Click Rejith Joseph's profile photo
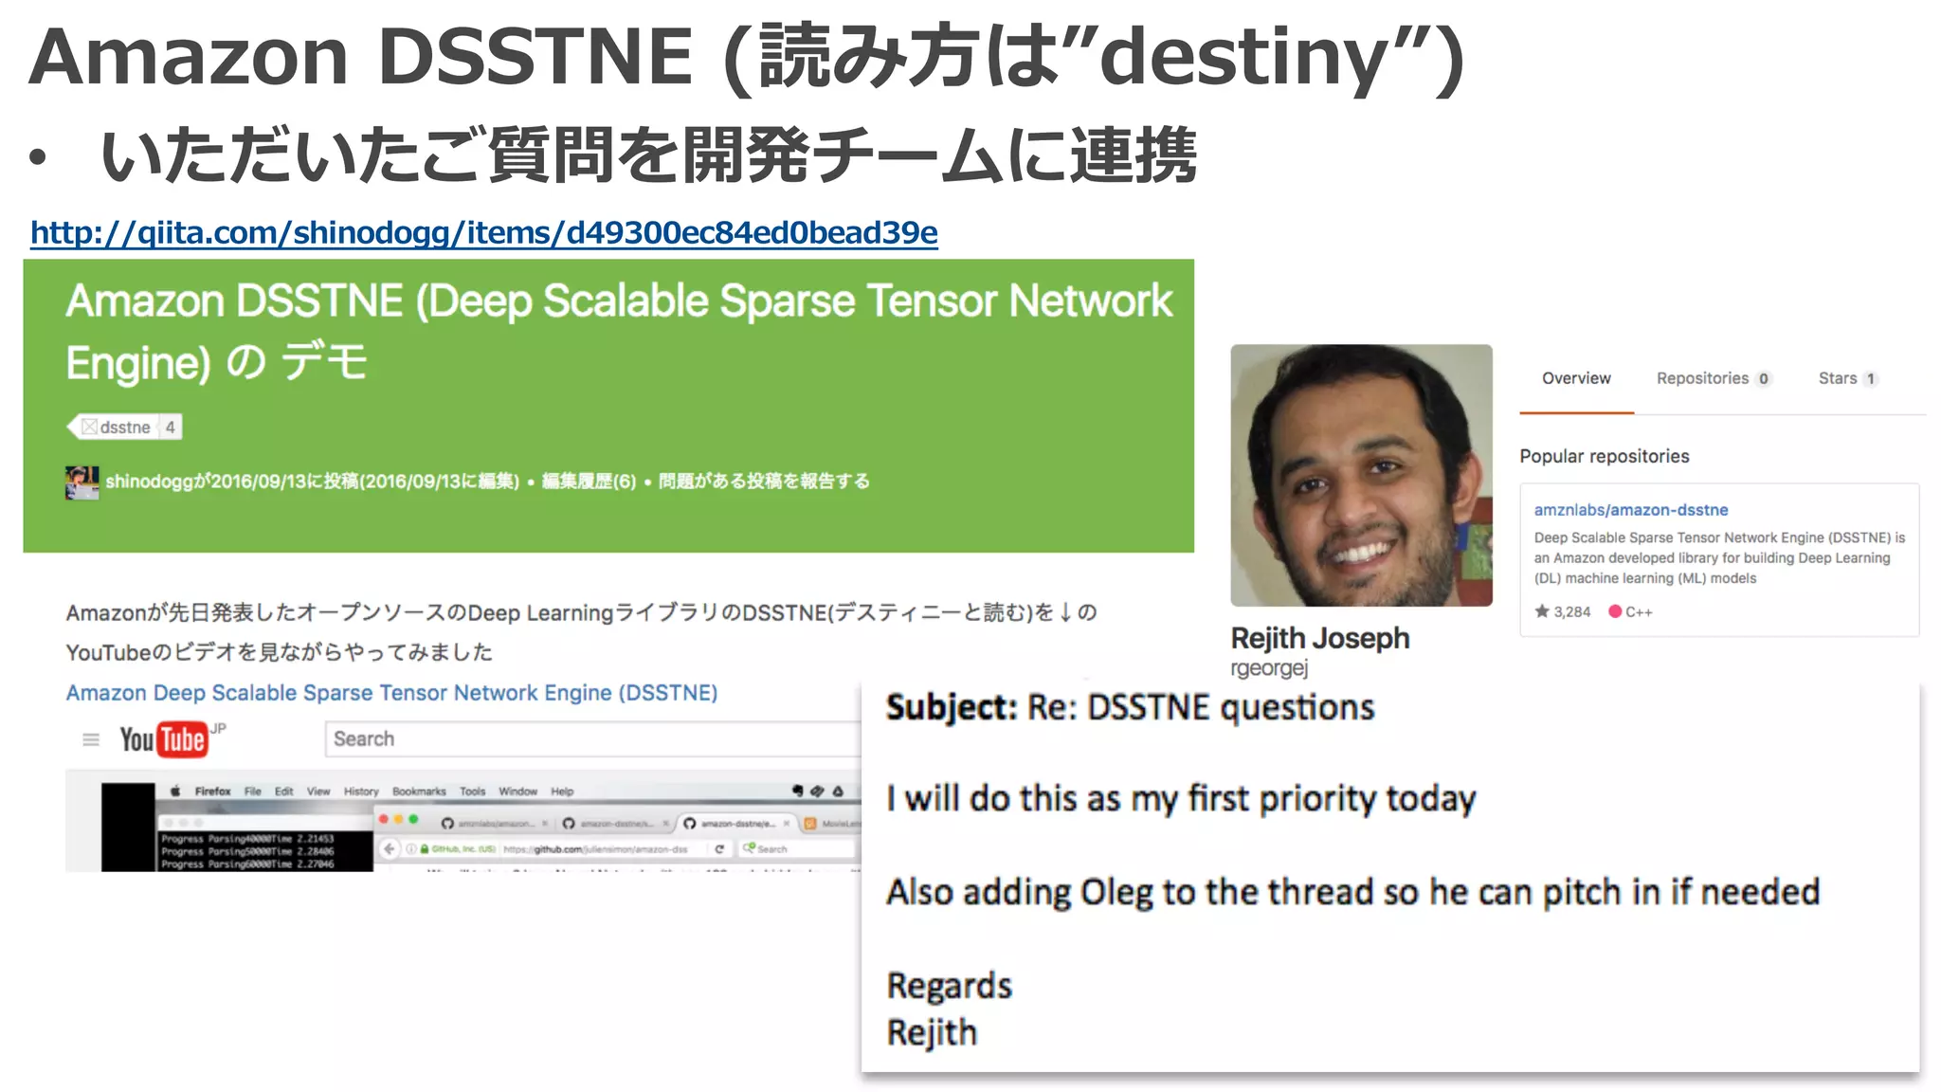1941x1092 pixels. pyautogui.click(x=1361, y=475)
